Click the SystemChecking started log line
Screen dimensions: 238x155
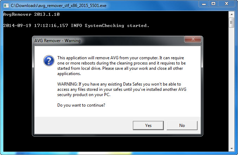pos(76,26)
